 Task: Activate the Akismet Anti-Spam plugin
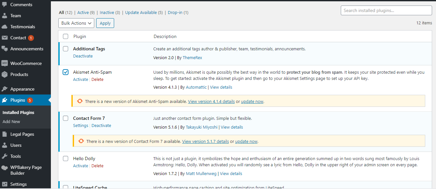click(x=81, y=79)
